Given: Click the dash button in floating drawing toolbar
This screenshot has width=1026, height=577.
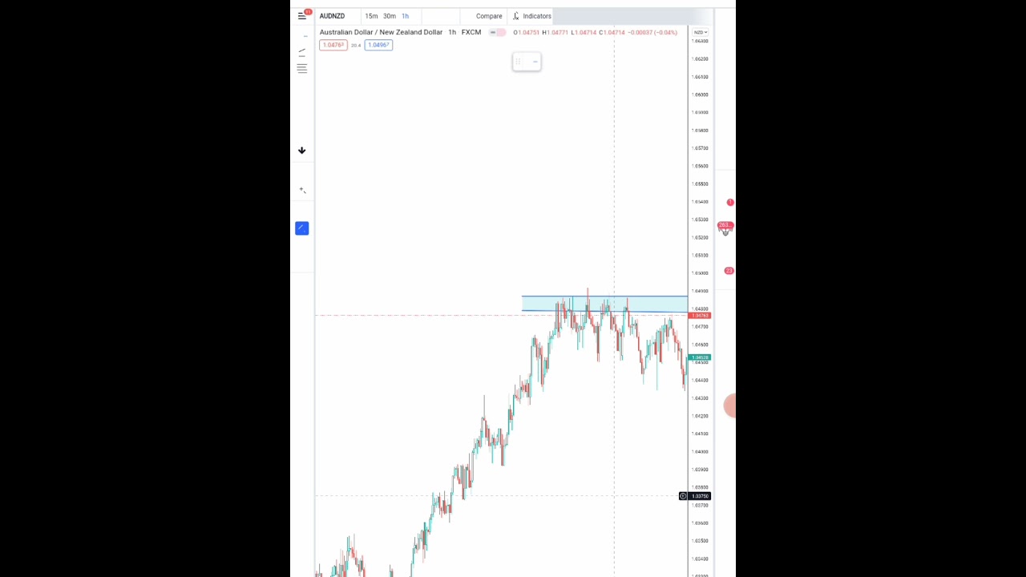Looking at the screenshot, I should (535, 62).
